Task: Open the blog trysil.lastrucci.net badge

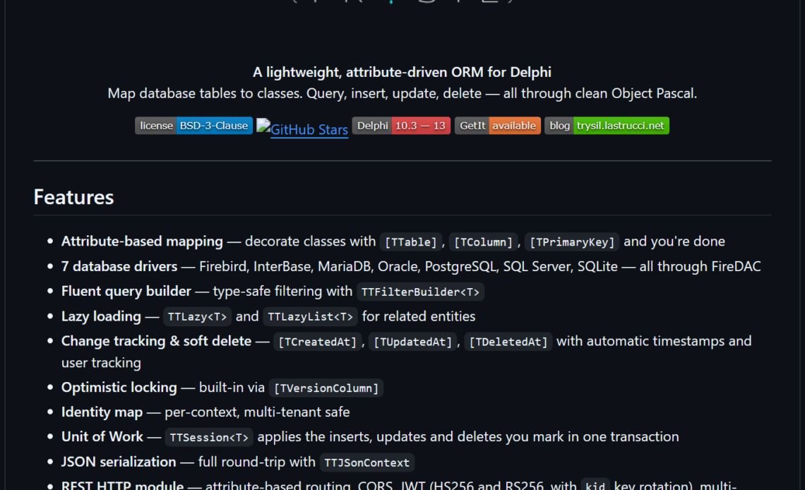Action: 607,126
